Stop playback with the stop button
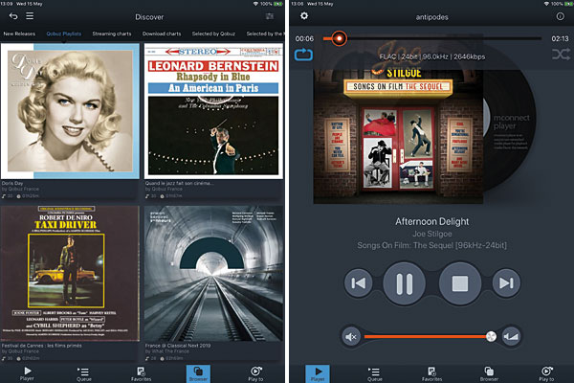Screen dimensions: 574x383 (460, 283)
